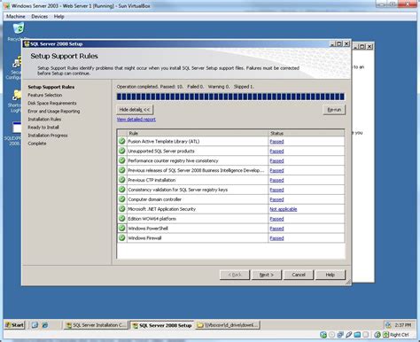The image size is (420, 342).
Task: Click the check icon beside Windows Firewall
Action: tap(121, 237)
